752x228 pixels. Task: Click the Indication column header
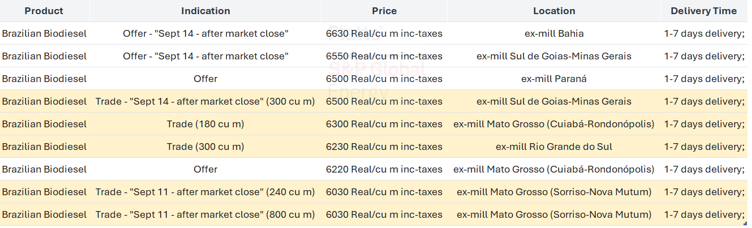pyautogui.click(x=205, y=11)
